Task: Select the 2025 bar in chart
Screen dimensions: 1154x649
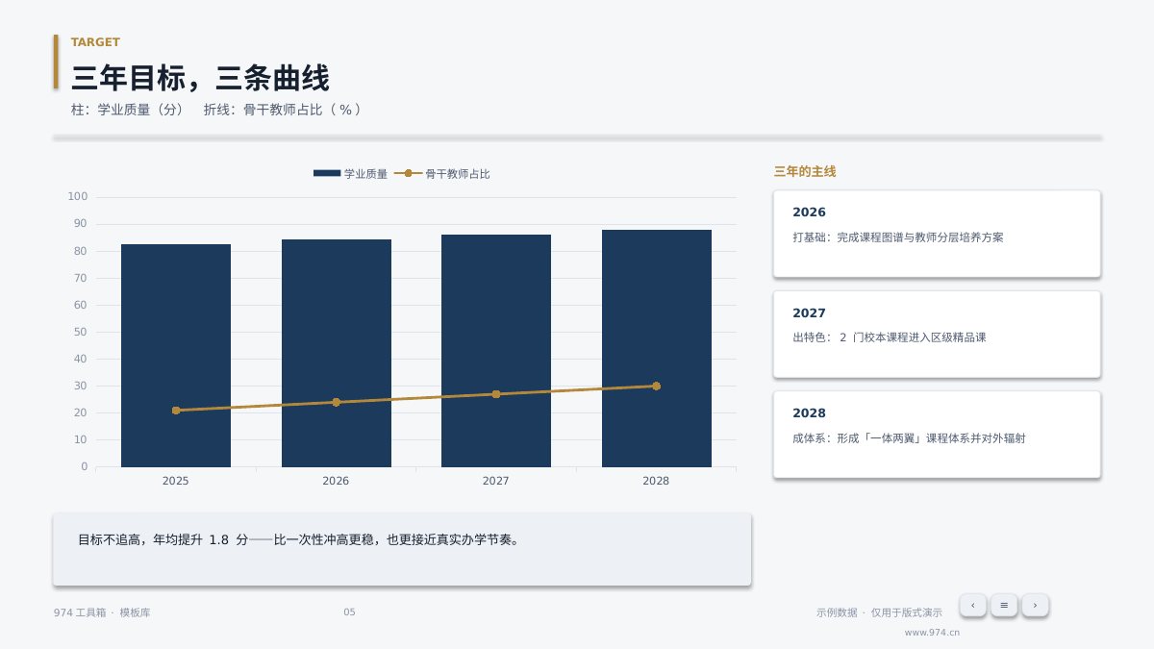Action: tap(176, 356)
